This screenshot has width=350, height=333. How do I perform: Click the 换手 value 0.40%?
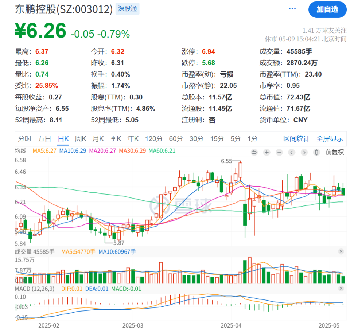(121, 74)
